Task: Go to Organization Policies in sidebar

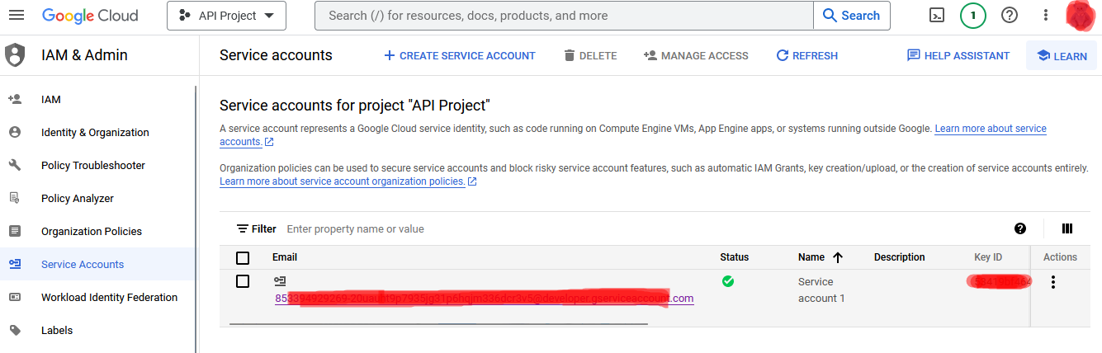Action: click(x=91, y=231)
